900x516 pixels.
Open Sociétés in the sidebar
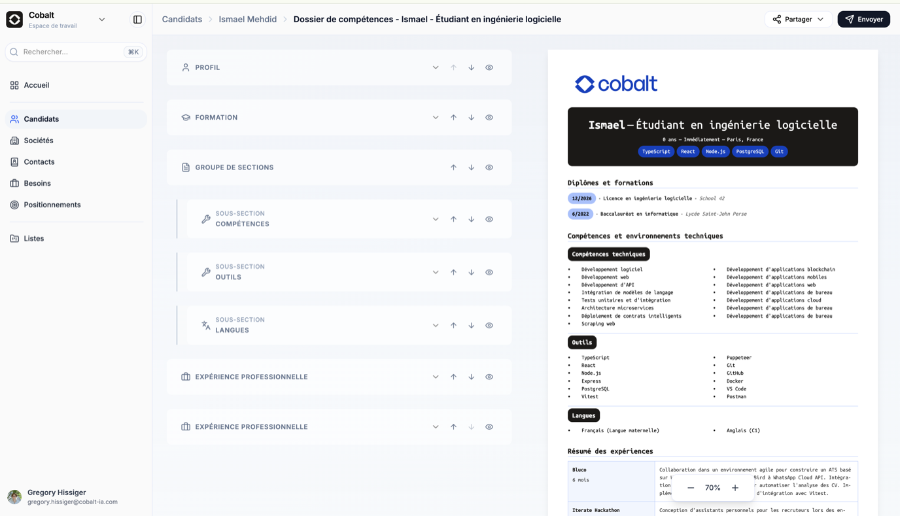click(x=39, y=141)
